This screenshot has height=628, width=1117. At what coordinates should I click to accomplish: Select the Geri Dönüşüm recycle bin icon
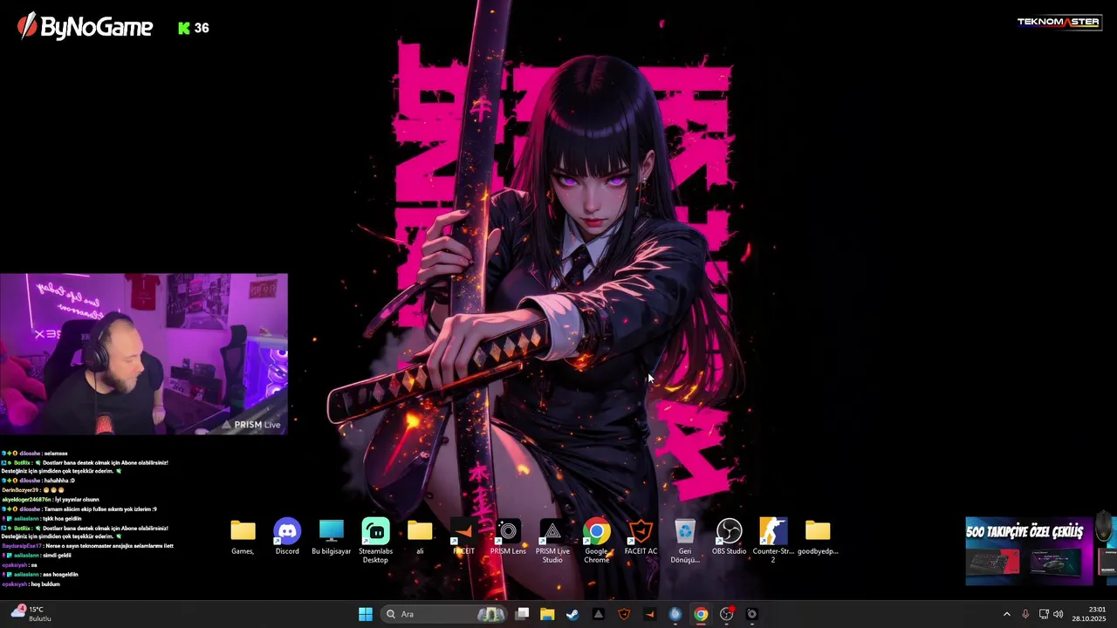tap(685, 541)
